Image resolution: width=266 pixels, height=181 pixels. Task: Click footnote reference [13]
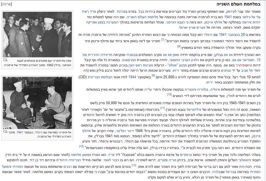134,165
